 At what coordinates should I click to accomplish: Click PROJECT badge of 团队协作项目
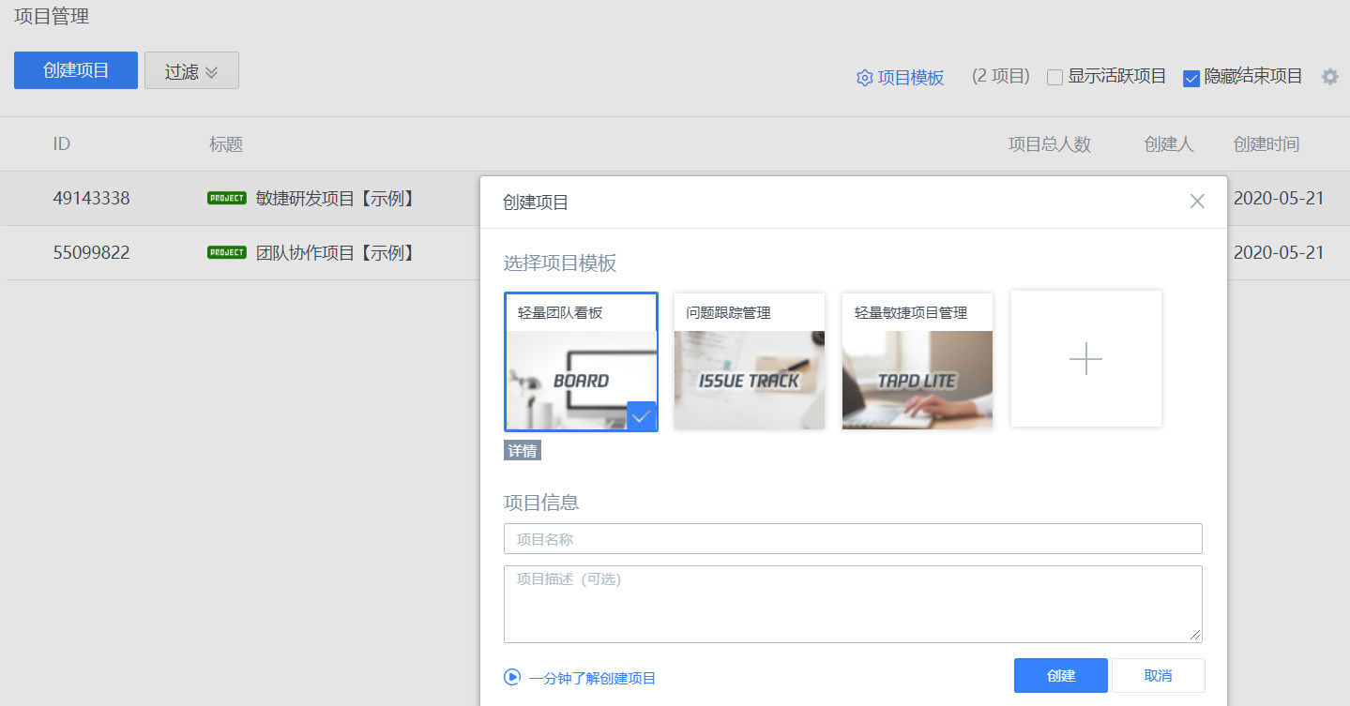coord(226,252)
